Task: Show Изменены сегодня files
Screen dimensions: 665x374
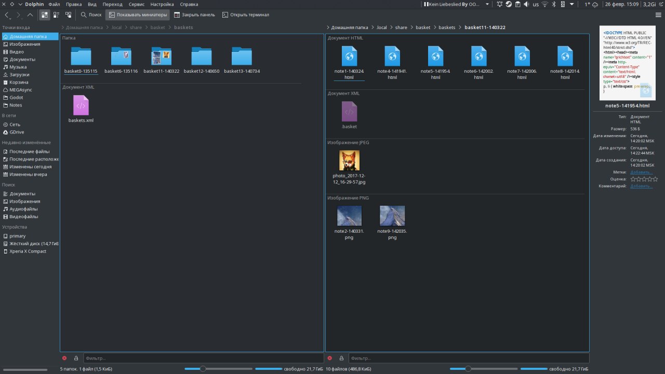Action: (x=30, y=167)
